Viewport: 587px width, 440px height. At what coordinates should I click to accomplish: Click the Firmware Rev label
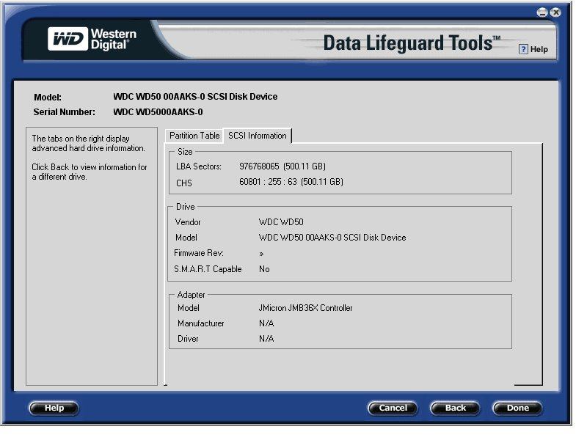pyautogui.click(x=199, y=253)
